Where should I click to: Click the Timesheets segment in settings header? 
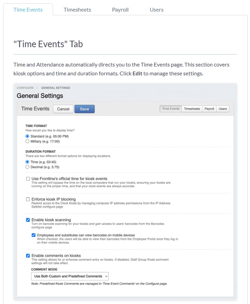192,109
